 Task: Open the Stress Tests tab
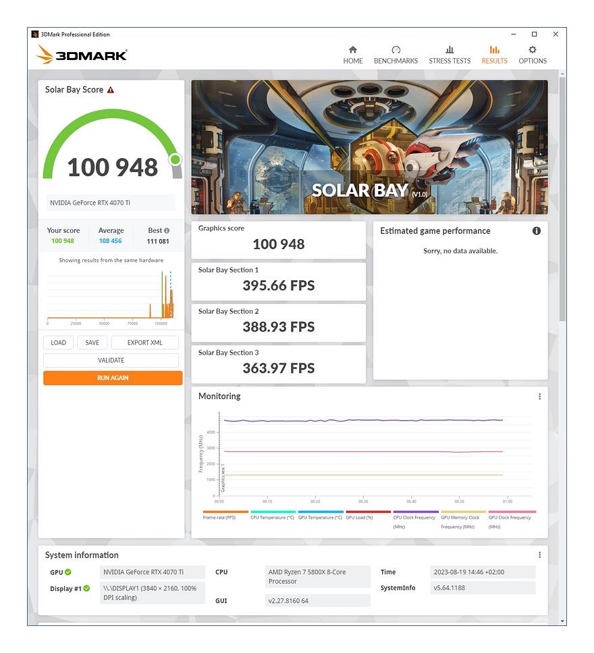450,55
